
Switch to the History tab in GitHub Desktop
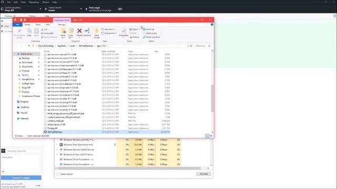tap(32, 16)
